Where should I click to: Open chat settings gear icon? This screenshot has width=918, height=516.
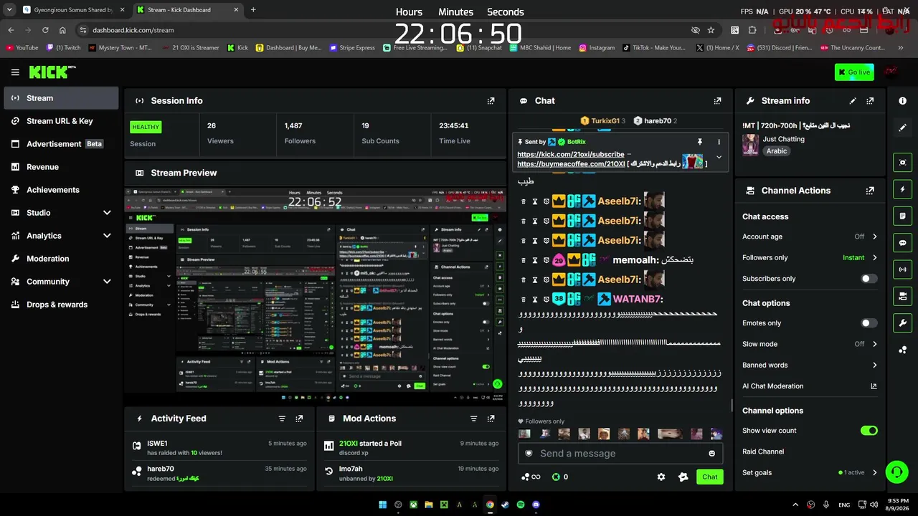(x=661, y=477)
